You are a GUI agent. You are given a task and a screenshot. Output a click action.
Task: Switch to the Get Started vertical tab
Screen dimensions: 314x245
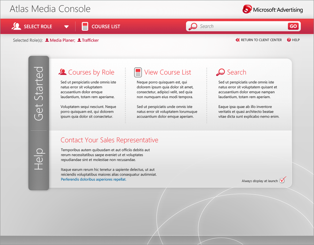click(39, 93)
